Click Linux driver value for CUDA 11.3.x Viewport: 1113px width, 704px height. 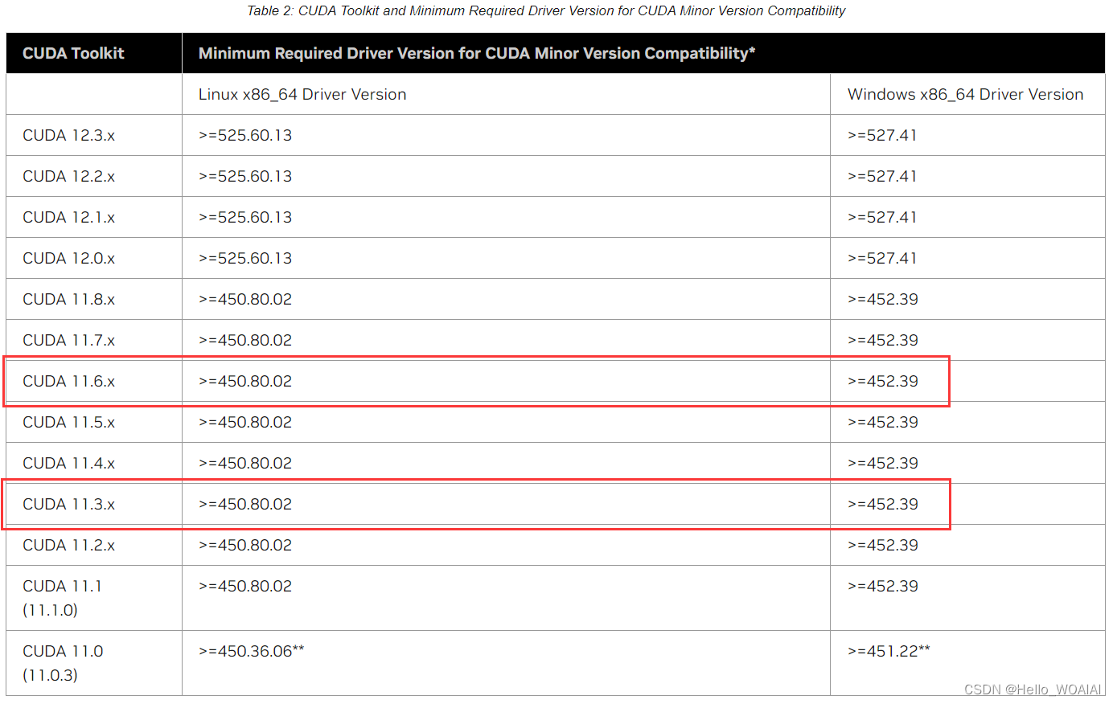pyautogui.click(x=245, y=505)
